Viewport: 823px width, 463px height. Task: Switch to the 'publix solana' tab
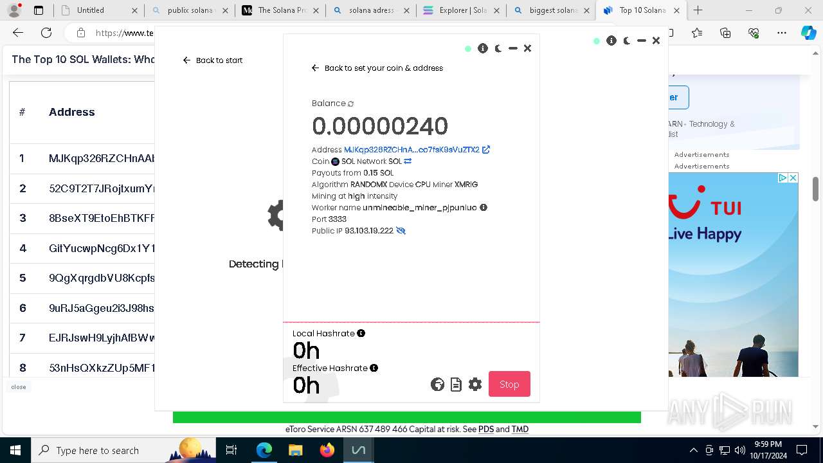click(x=190, y=10)
